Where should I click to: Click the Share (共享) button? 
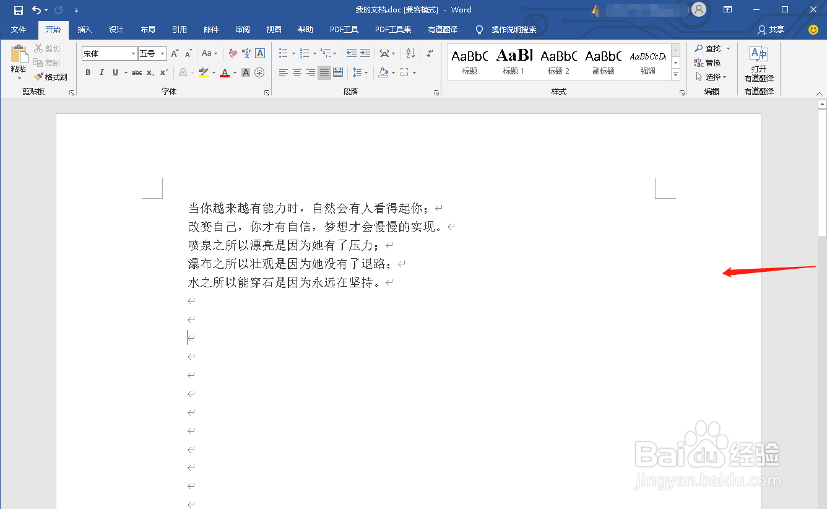coord(771,30)
